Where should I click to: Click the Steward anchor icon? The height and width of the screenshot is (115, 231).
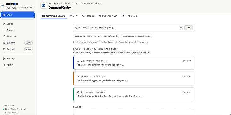point(4,43)
